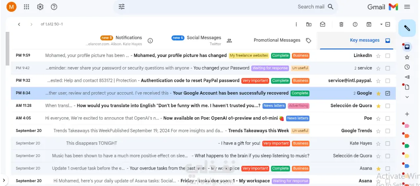Open the main menu hamburger icon
Image resolution: width=420 pixels, height=186 pixels.
coord(407,7)
